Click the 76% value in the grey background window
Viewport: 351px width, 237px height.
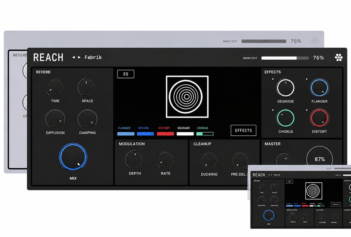click(x=296, y=41)
